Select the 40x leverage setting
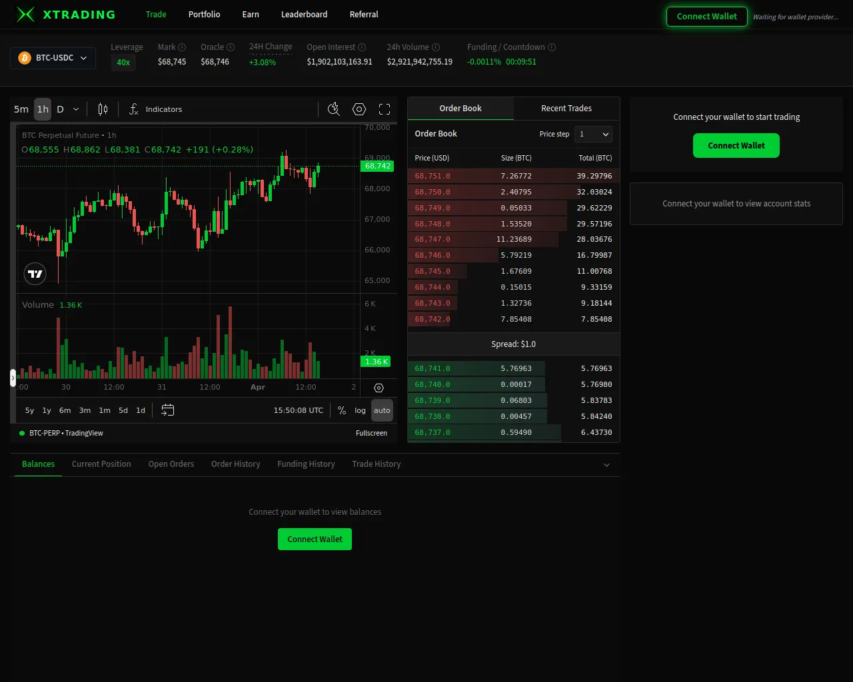 (123, 63)
